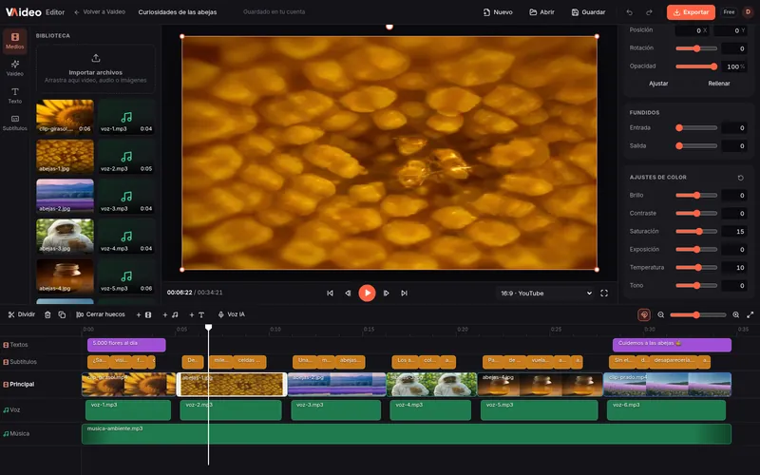The image size is (760, 475).
Task: Adjust the Rotación slider
Action: pyautogui.click(x=696, y=48)
